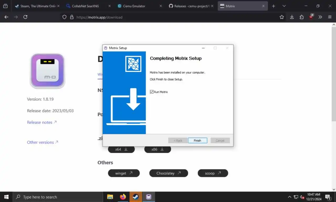Download the x64 zip build
This screenshot has width=336, height=202.
(x=121, y=149)
